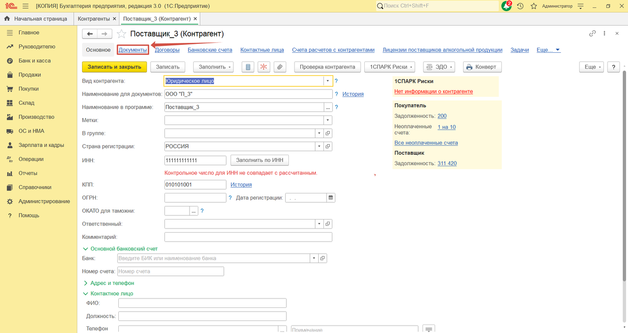Open the Договоры tab link
This screenshot has height=333, width=628.
pyautogui.click(x=167, y=50)
